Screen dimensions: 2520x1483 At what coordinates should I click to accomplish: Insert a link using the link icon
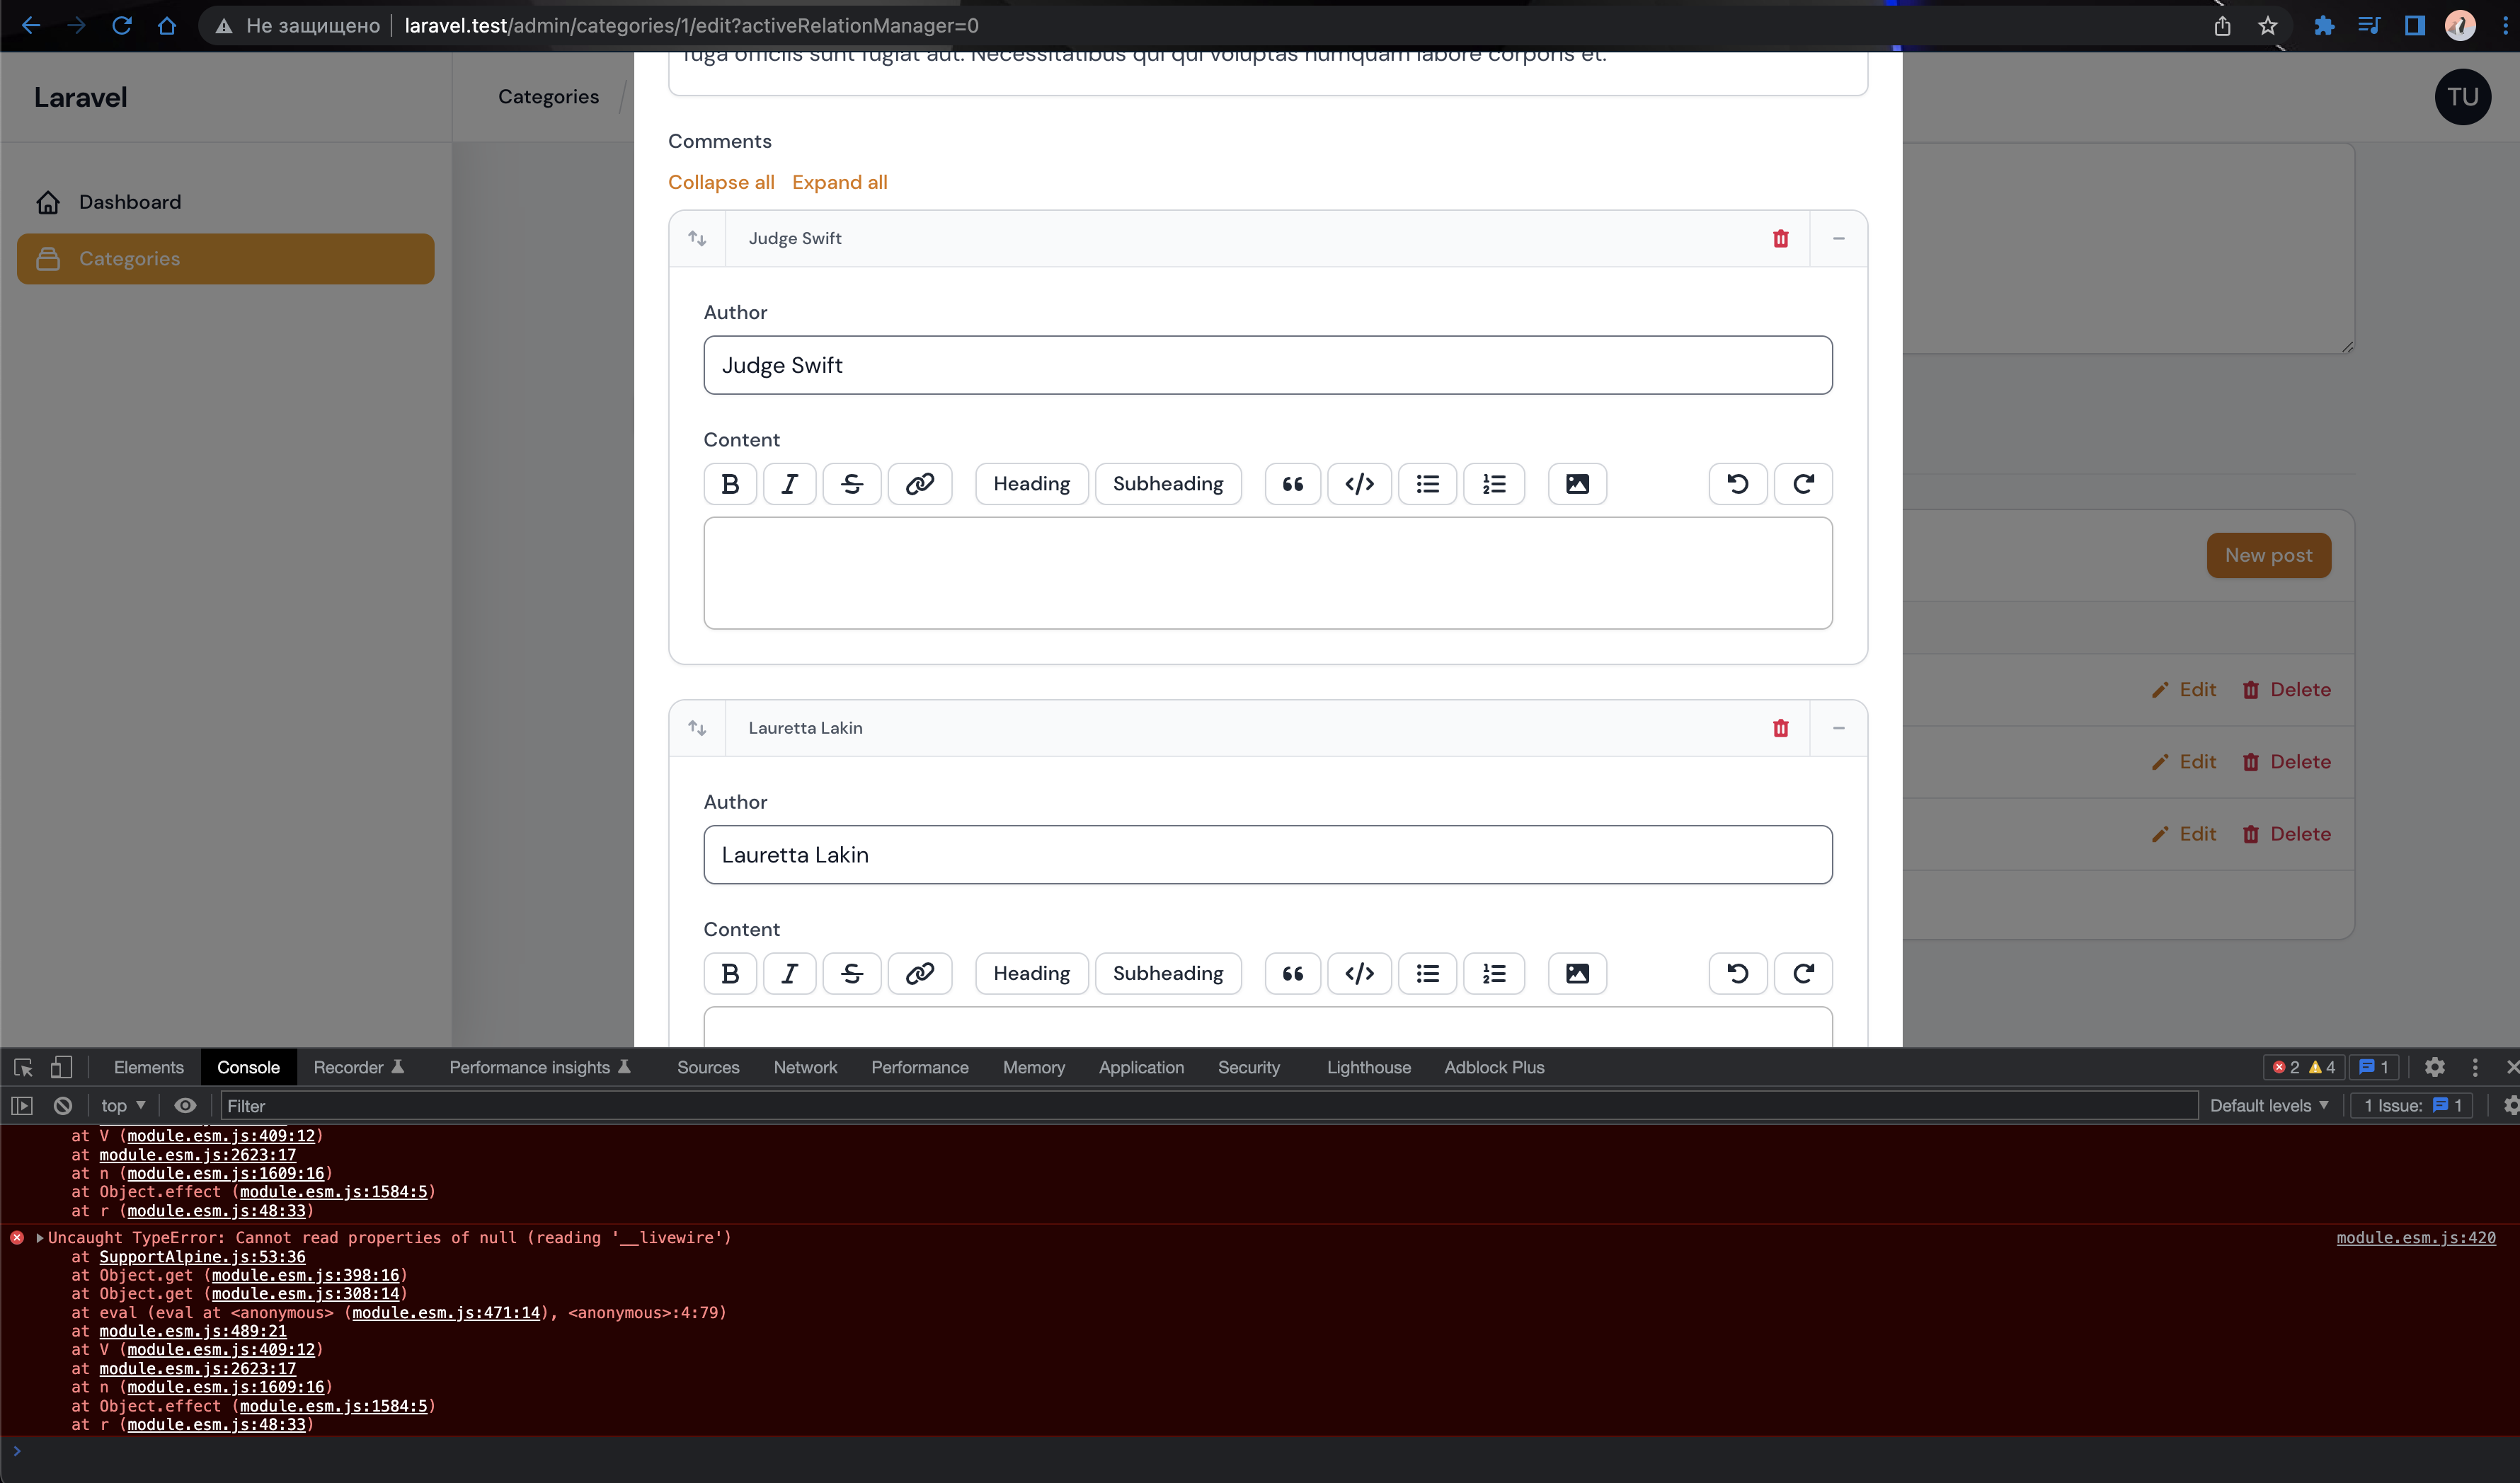click(920, 484)
